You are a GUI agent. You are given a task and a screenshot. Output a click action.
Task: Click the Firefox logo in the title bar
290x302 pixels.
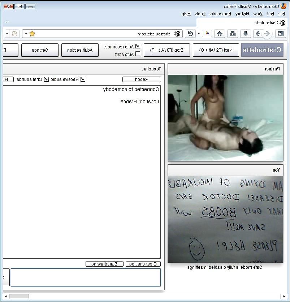click(x=283, y=6)
